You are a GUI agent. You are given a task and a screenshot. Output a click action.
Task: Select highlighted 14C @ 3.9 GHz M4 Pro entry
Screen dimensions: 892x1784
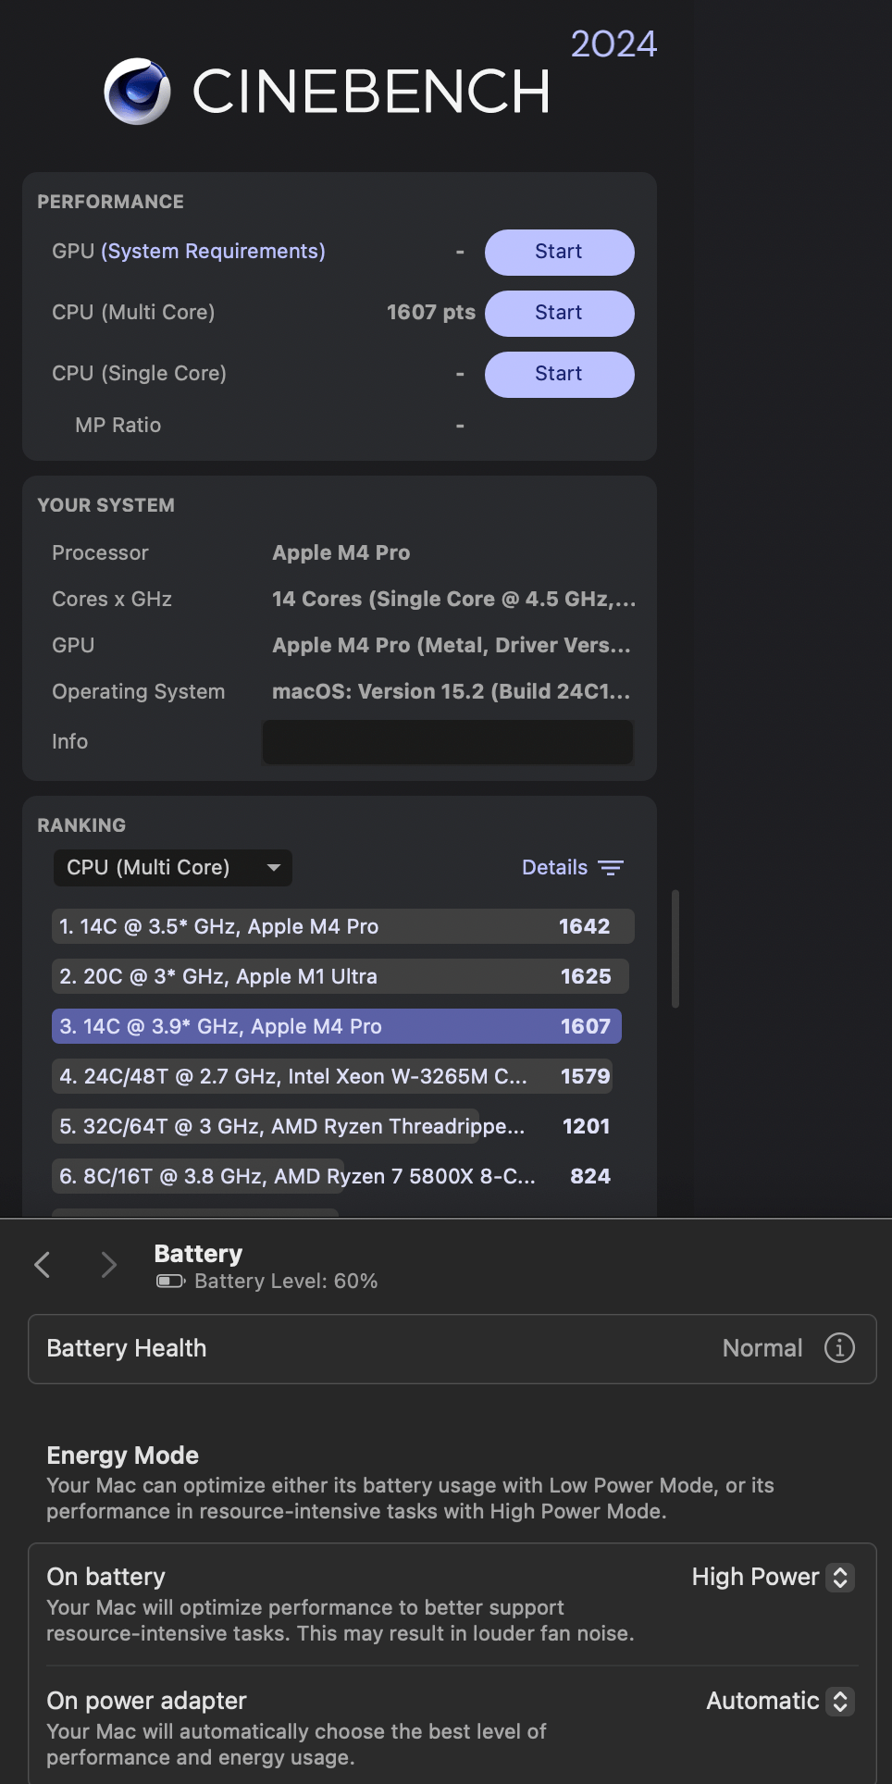pyautogui.click(x=337, y=1026)
